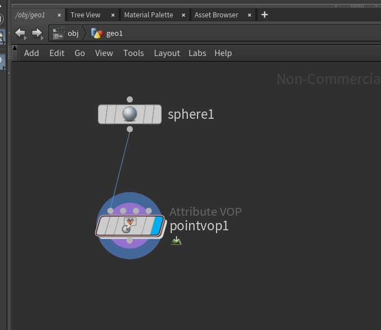Close the Material Palette tab
Screen dimensions: 381x330
pos(184,15)
